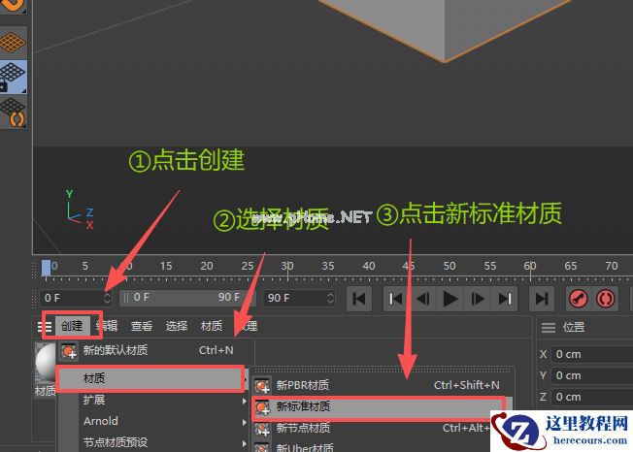The width and height of the screenshot is (633, 452).
Task: Choose 新节点材质 from the submenu
Action: (372, 428)
